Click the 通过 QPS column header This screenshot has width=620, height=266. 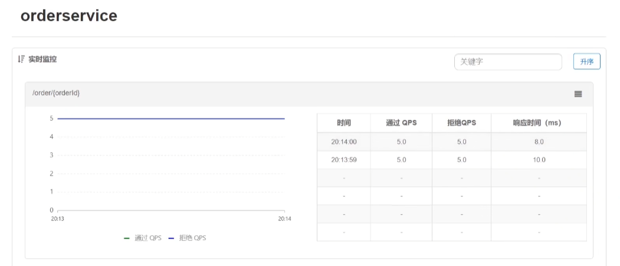click(x=401, y=123)
